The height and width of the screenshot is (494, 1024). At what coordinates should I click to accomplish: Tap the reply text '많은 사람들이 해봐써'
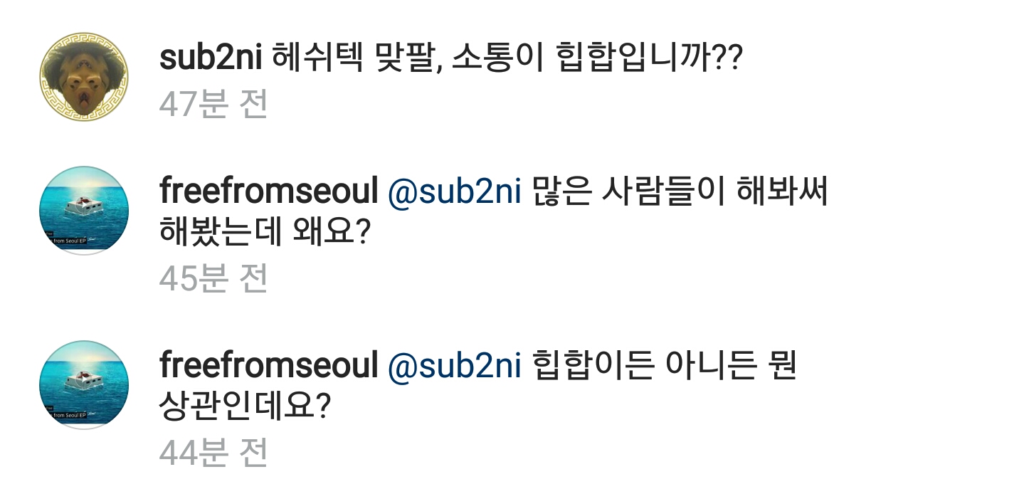tap(681, 191)
